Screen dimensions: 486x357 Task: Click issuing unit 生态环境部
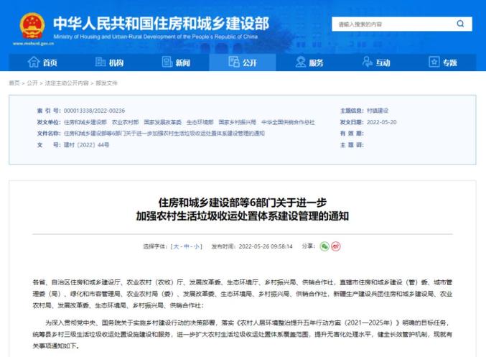[x=200, y=122]
